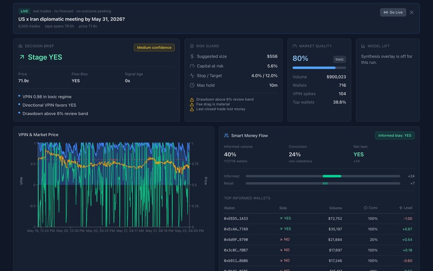Click the market title about US x Iran meeting

71,19
